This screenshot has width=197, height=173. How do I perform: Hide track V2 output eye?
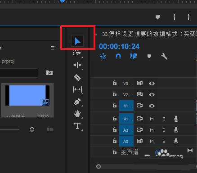click(x=152, y=94)
